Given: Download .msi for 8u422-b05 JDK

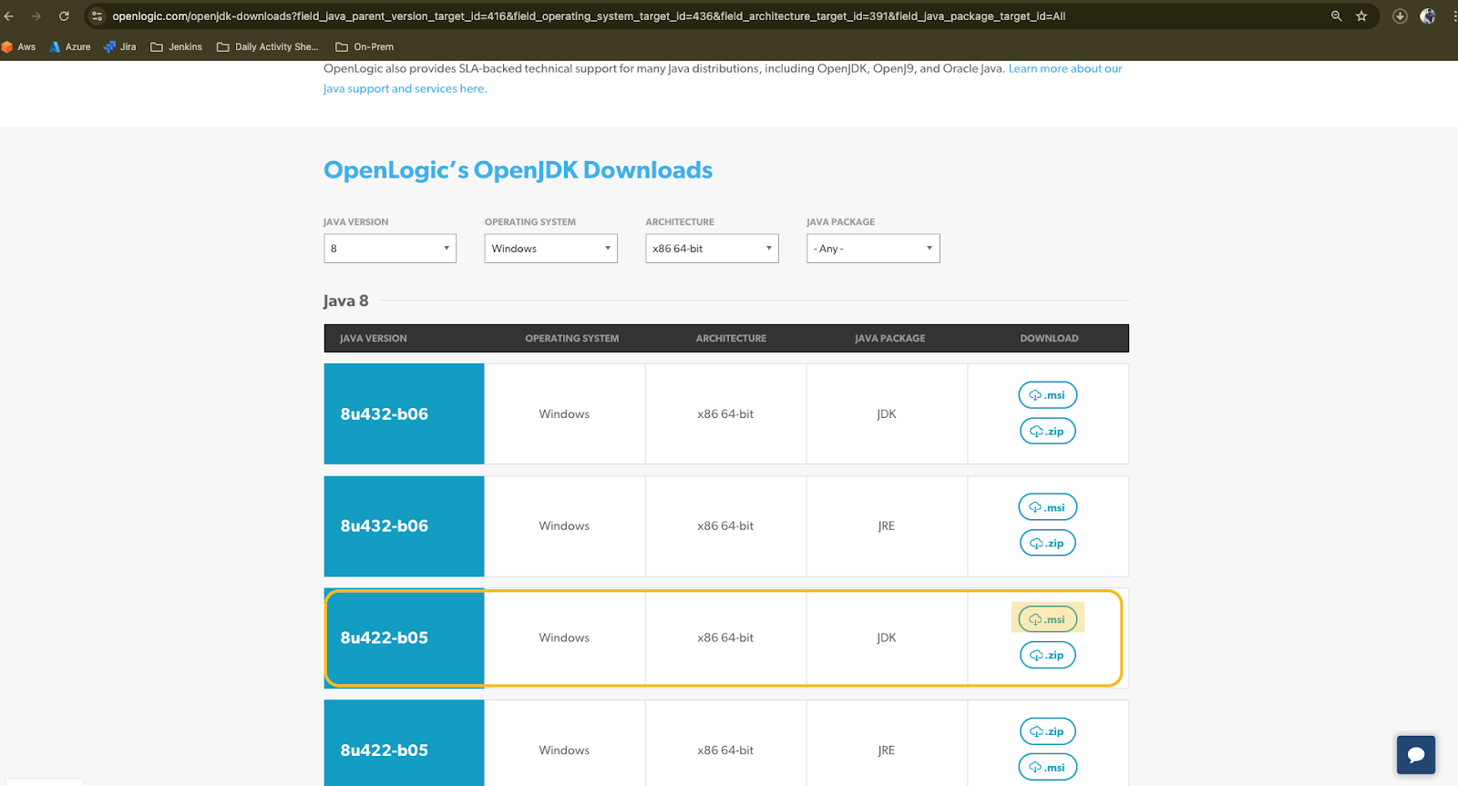Looking at the screenshot, I should pyautogui.click(x=1048, y=619).
